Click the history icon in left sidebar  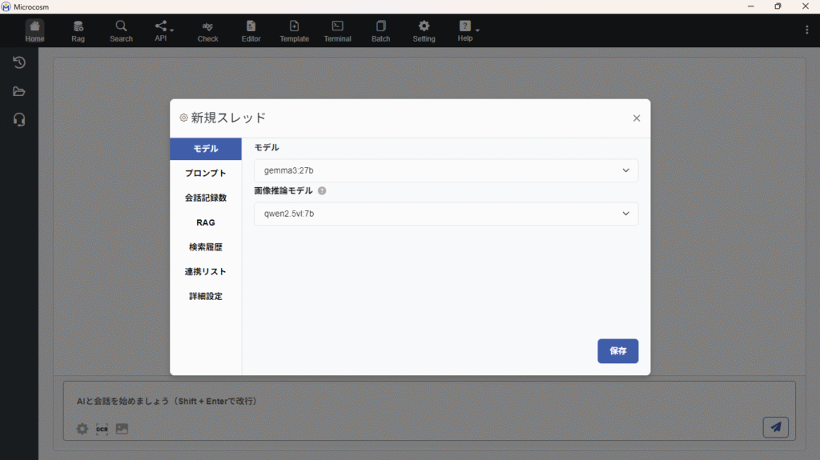pos(19,62)
